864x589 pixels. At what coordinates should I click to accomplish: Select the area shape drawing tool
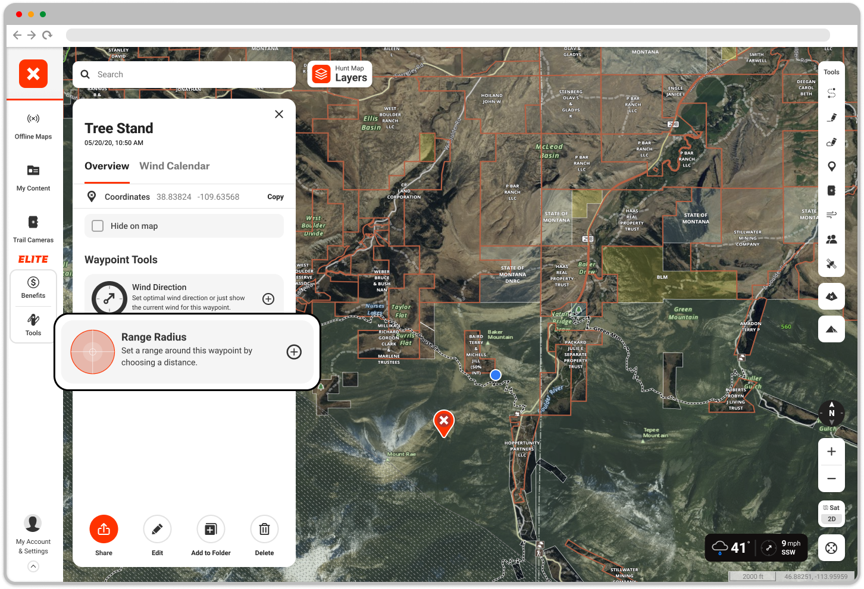(832, 142)
